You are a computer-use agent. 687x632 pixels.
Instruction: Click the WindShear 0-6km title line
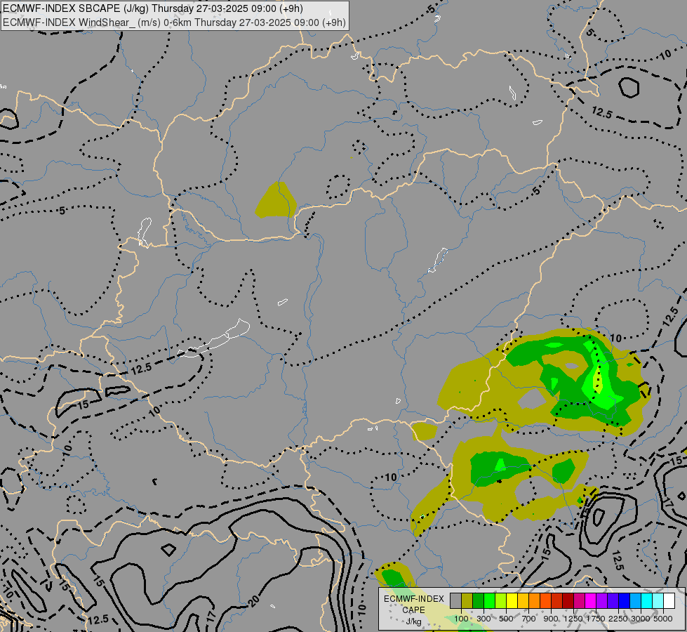pos(174,22)
